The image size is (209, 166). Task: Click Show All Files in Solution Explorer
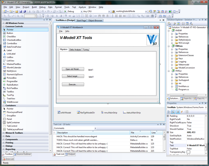pyautogui.click(x=174, y=24)
